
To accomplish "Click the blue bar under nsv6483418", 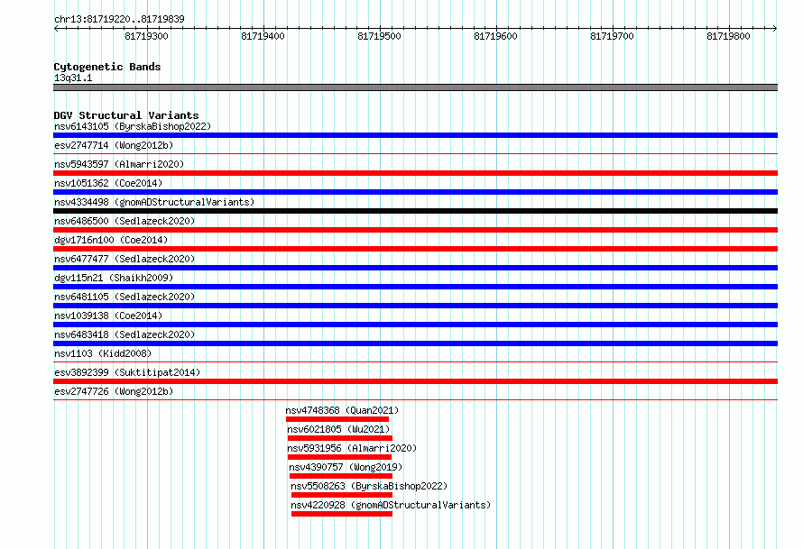I will click(415, 343).
